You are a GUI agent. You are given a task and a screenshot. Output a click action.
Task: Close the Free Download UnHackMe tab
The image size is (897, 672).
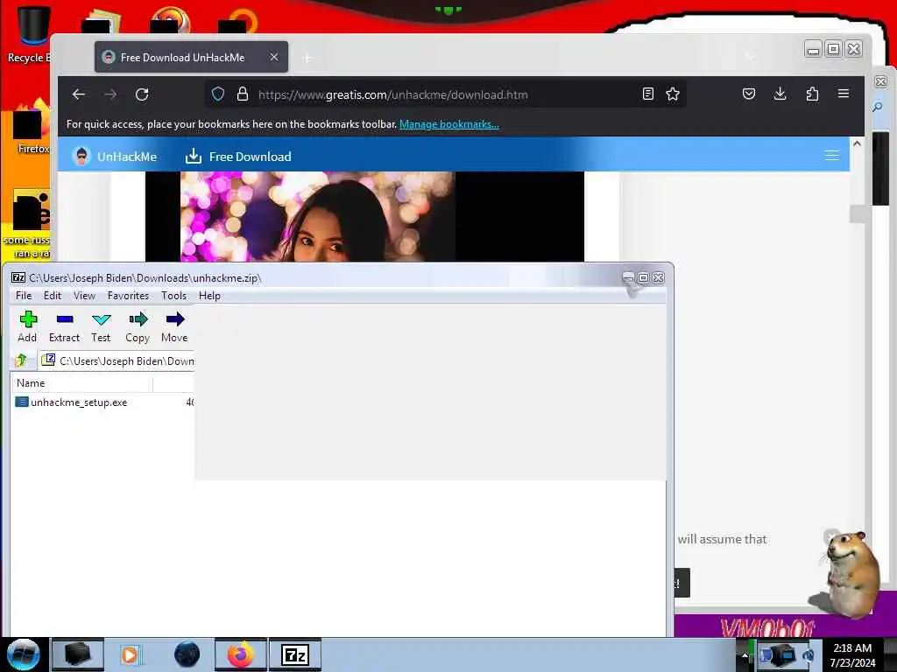click(274, 57)
